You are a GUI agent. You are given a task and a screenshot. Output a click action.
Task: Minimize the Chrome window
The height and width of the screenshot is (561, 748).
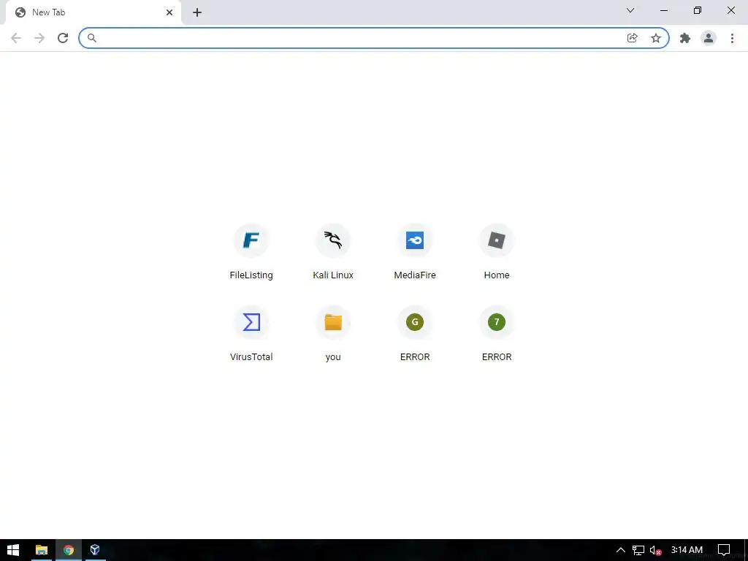663,10
